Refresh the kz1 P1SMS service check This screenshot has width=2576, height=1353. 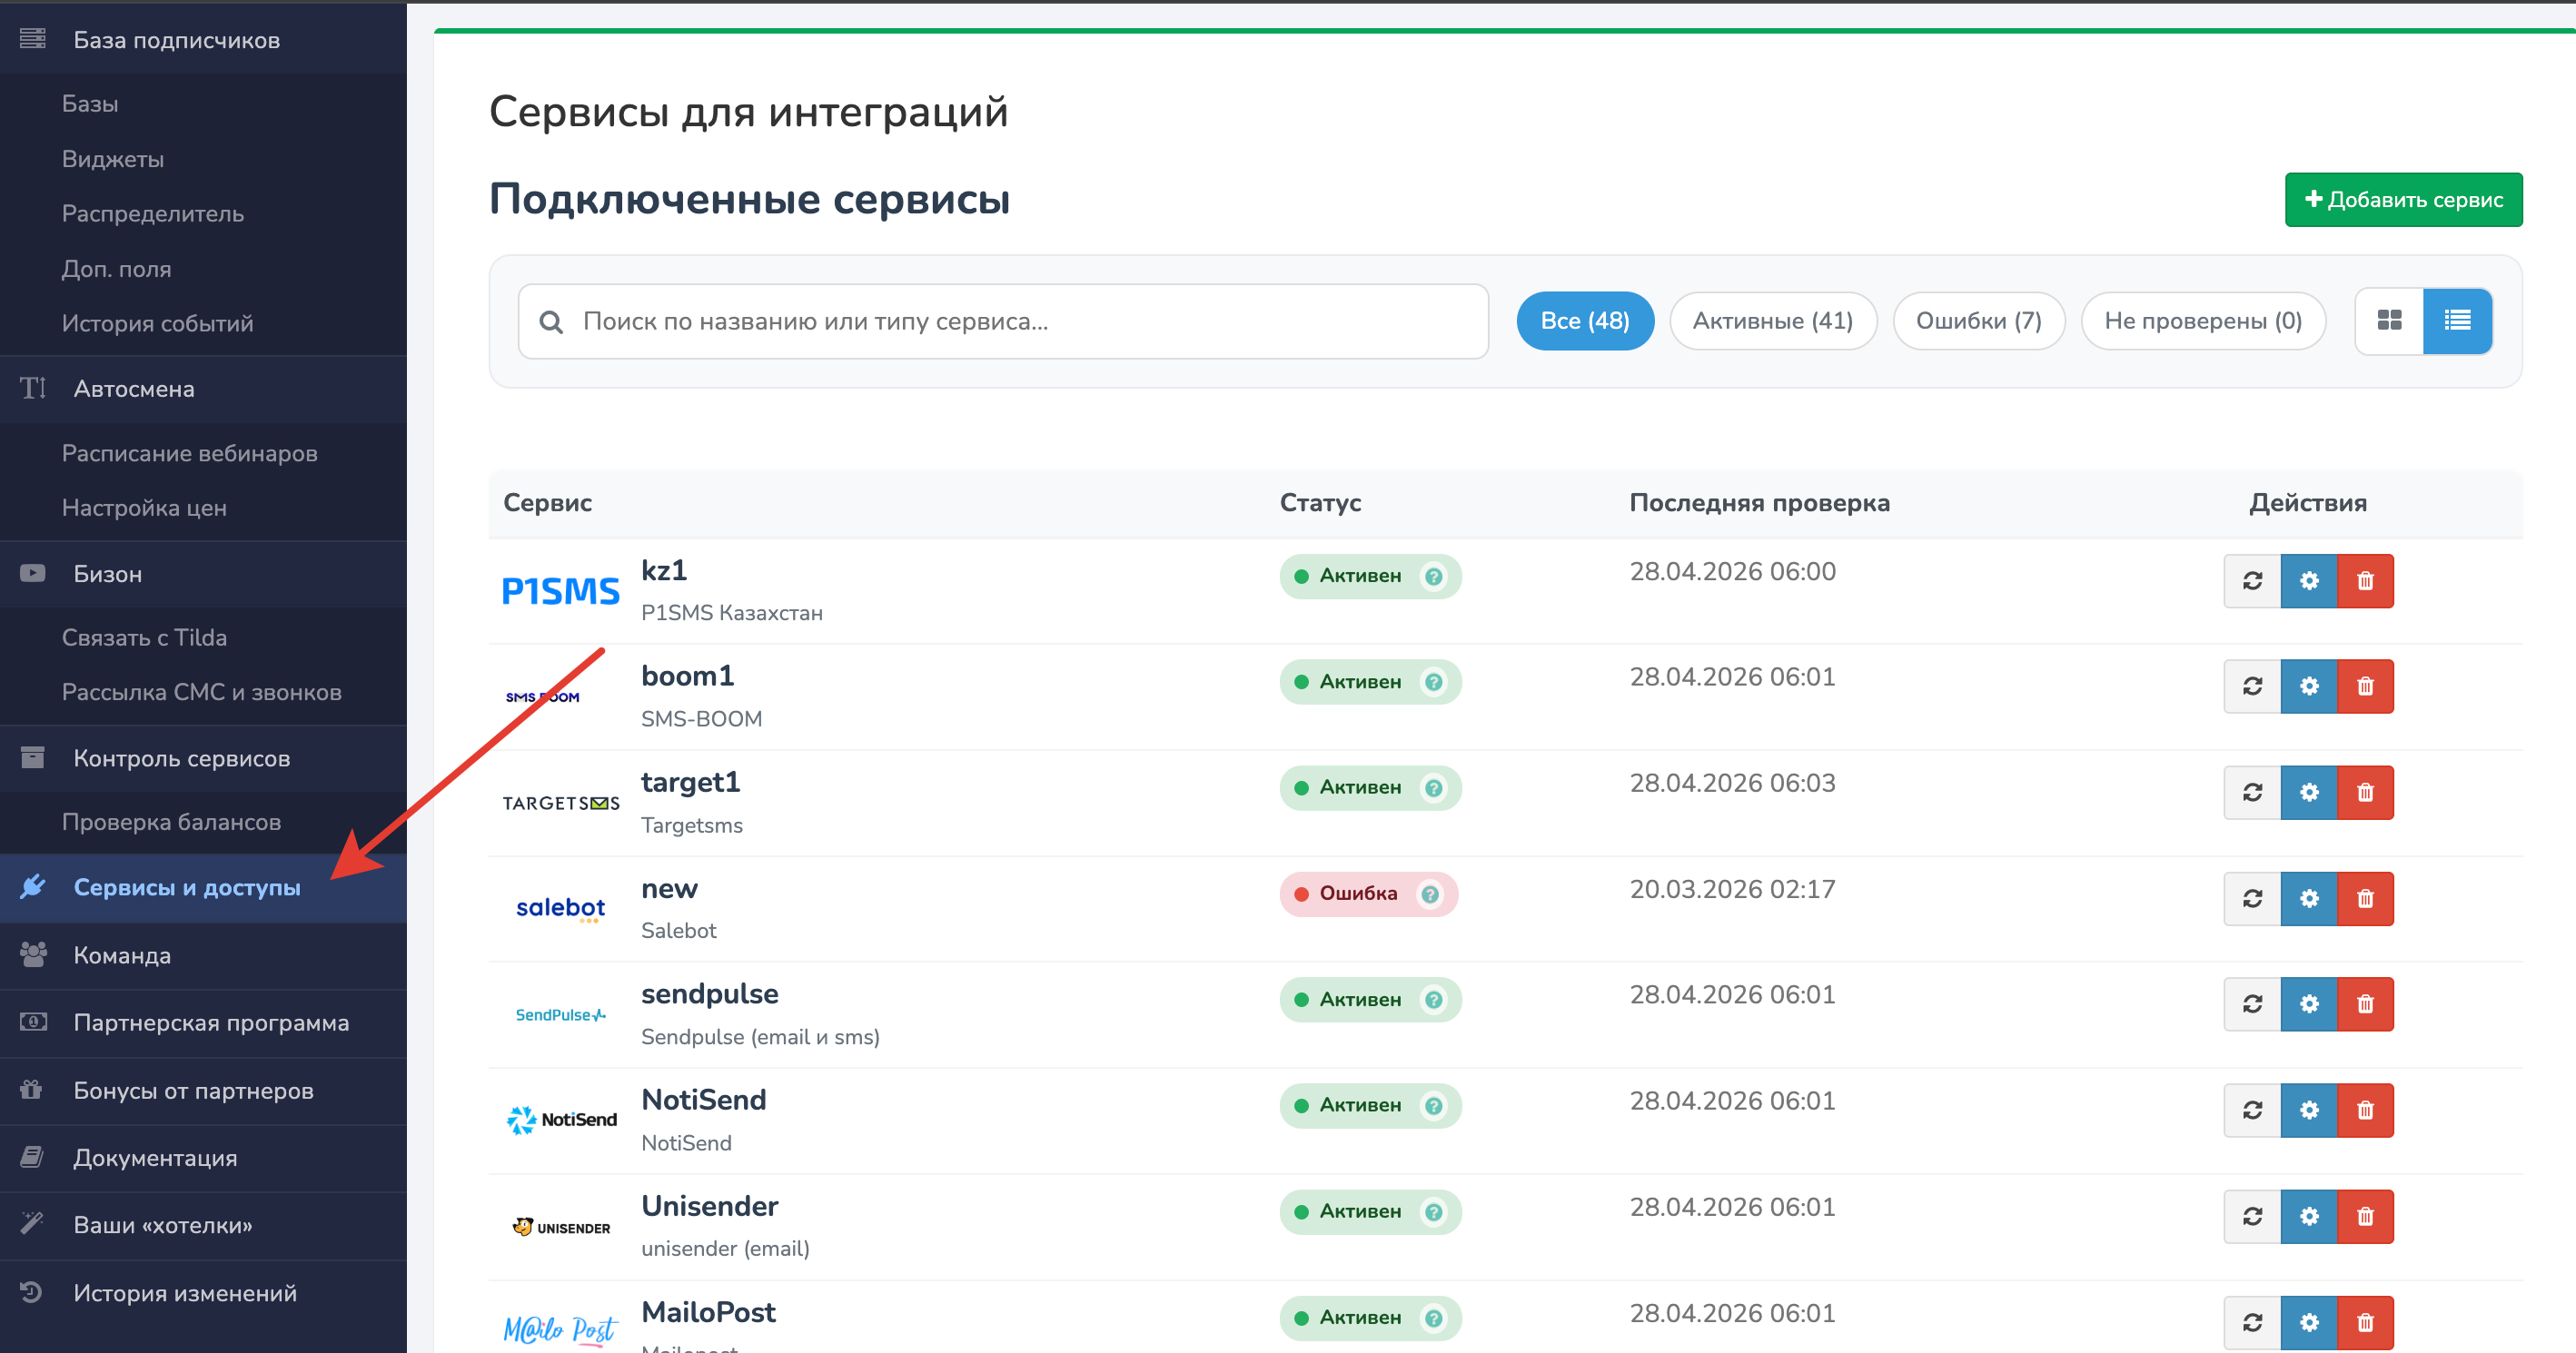[x=2251, y=581]
